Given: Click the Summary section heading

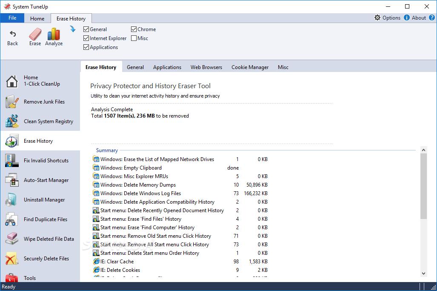Looking at the screenshot, I should tap(107, 150).
